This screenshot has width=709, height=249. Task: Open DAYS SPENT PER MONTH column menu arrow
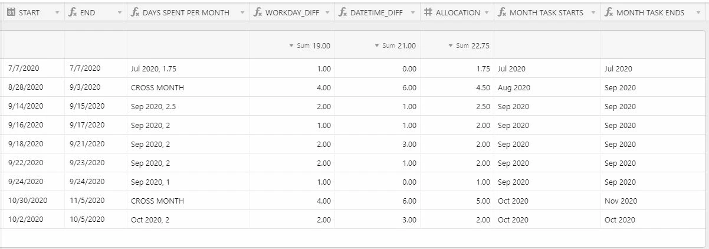(x=242, y=13)
